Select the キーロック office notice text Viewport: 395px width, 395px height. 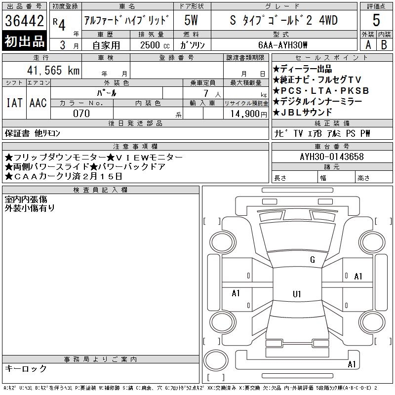pyautogui.click(x=26, y=368)
